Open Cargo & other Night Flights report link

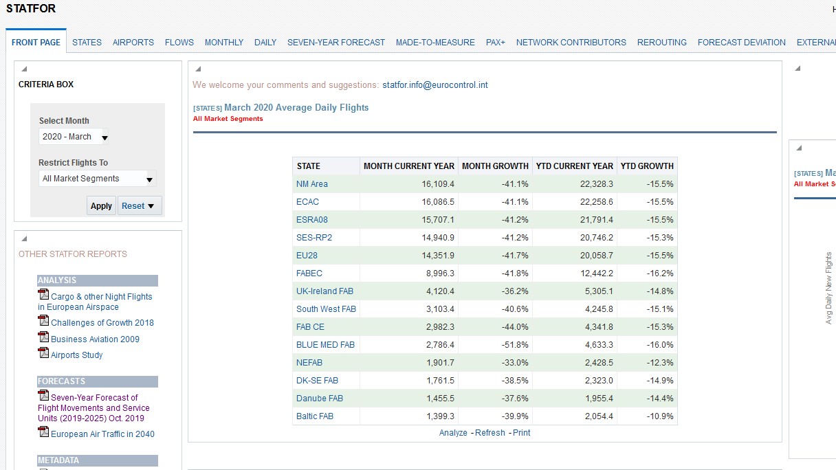pos(95,302)
